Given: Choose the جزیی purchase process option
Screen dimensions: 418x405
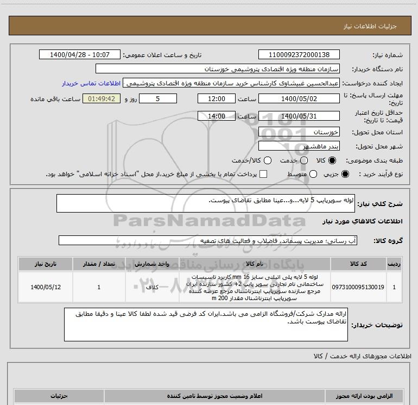Looking at the screenshot, I should (345, 174).
